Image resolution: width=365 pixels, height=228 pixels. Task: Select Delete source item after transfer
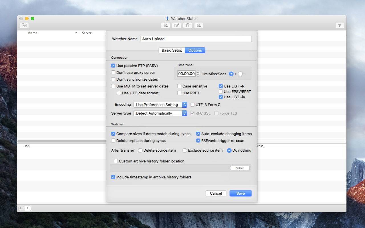(140, 150)
